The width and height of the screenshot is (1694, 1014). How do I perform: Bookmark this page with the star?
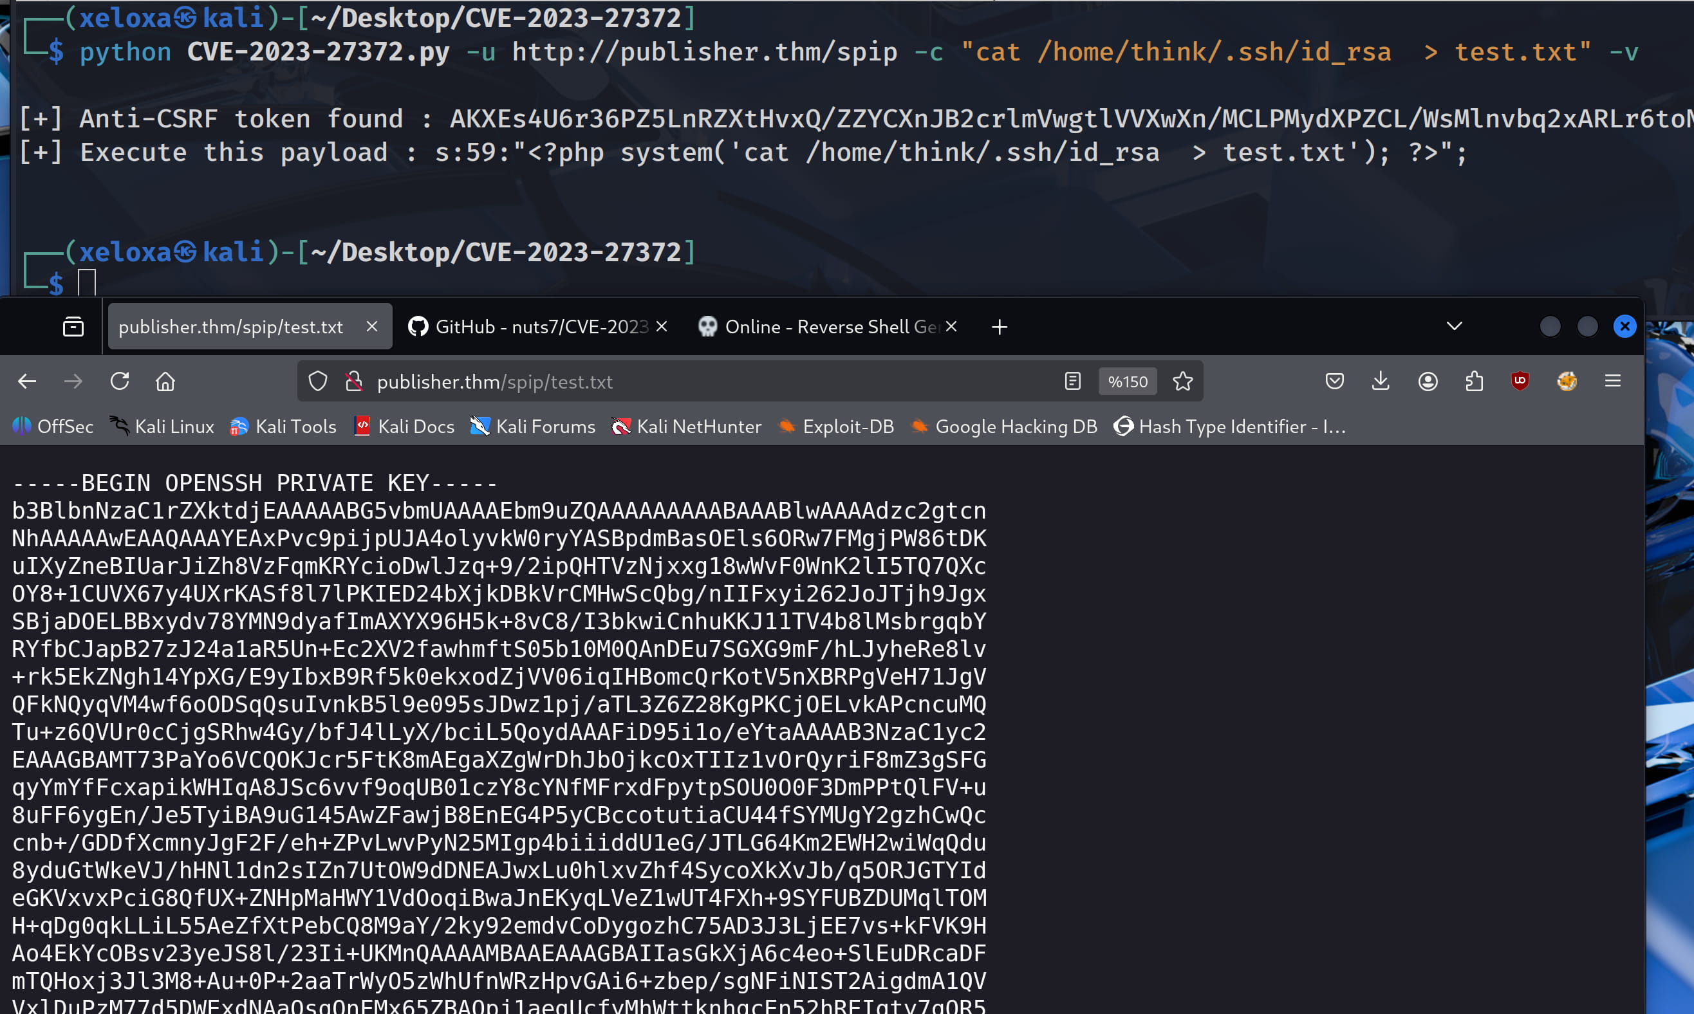1183,382
